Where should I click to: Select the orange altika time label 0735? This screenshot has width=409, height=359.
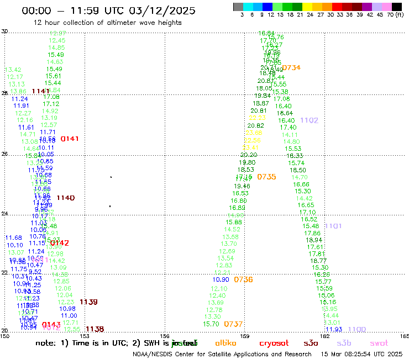tap(266, 177)
